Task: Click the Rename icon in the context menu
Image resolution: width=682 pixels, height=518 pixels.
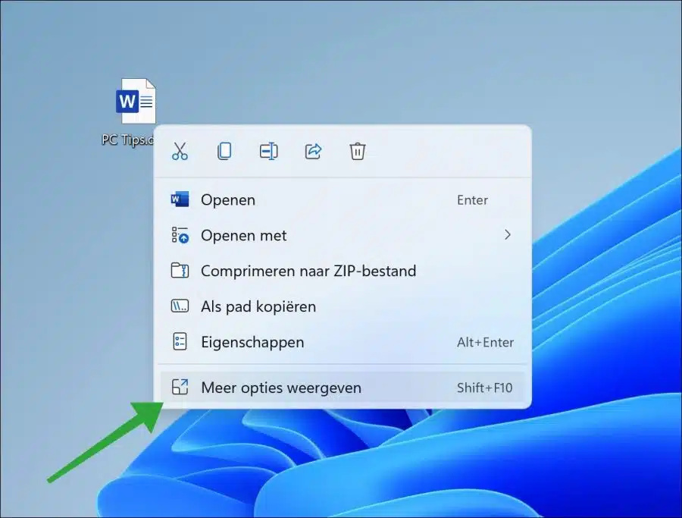Action: [x=268, y=151]
